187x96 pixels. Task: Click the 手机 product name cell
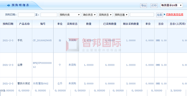20,41
